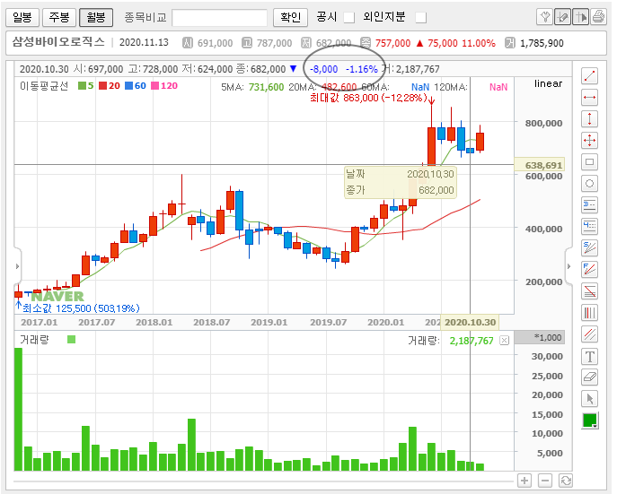Click the 5-day moving average swatch
This screenshot has height=494, width=617.
pos(82,85)
